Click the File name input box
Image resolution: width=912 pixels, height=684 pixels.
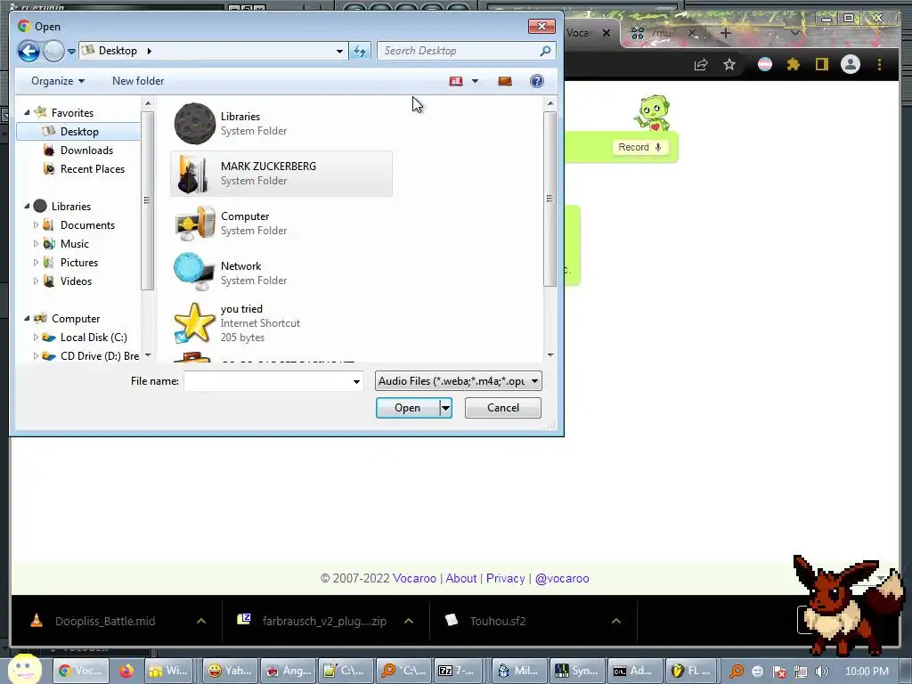point(267,381)
